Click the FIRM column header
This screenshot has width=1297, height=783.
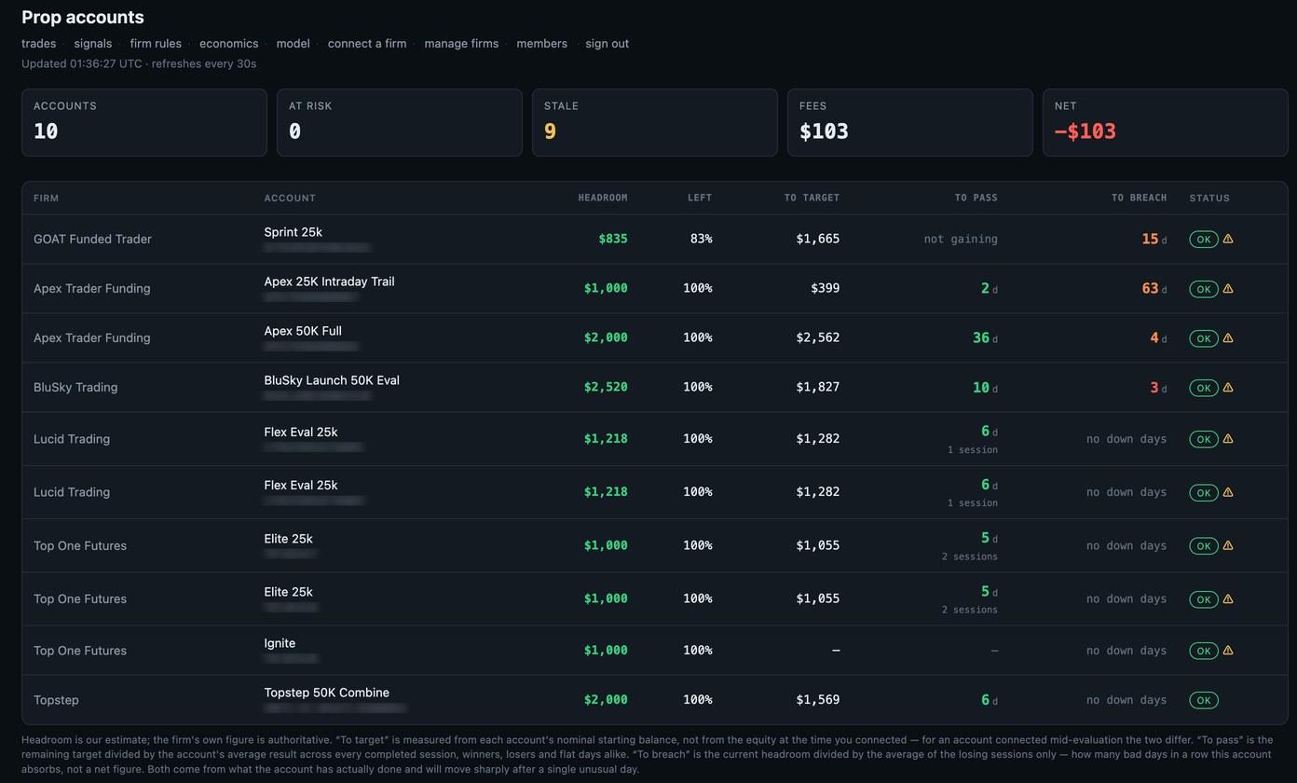pos(46,198)
